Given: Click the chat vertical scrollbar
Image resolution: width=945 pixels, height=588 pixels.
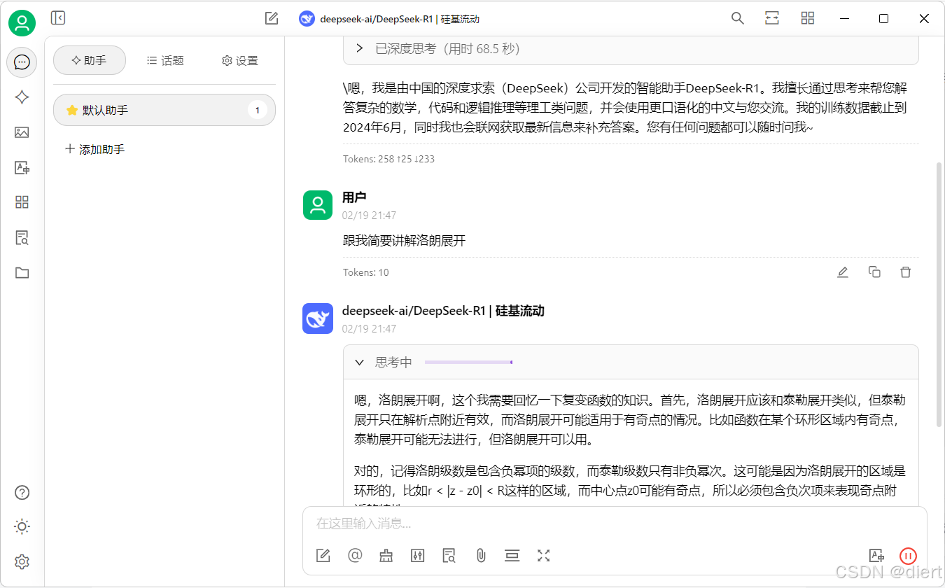Looking at the screenshot, I should point(940,294).
